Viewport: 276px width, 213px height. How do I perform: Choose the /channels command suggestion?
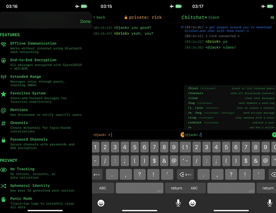(231, 94)
